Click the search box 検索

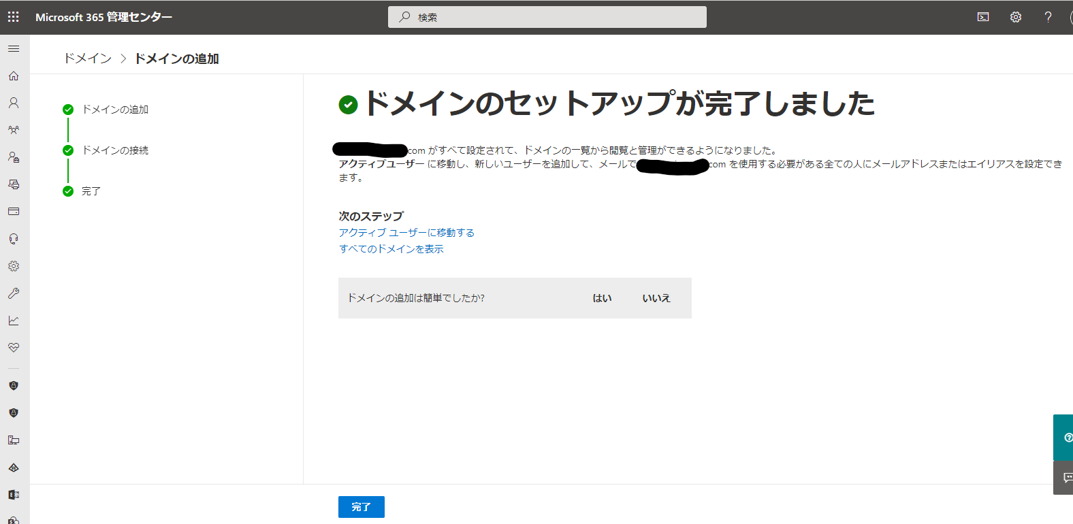[547, 17]
